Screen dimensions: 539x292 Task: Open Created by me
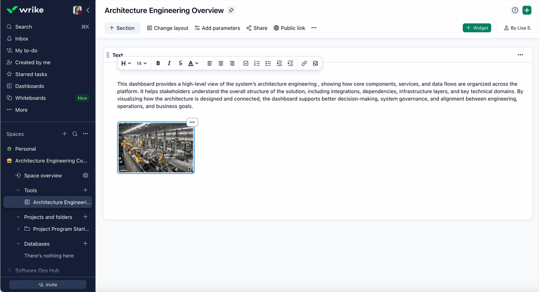pos(48,62)
